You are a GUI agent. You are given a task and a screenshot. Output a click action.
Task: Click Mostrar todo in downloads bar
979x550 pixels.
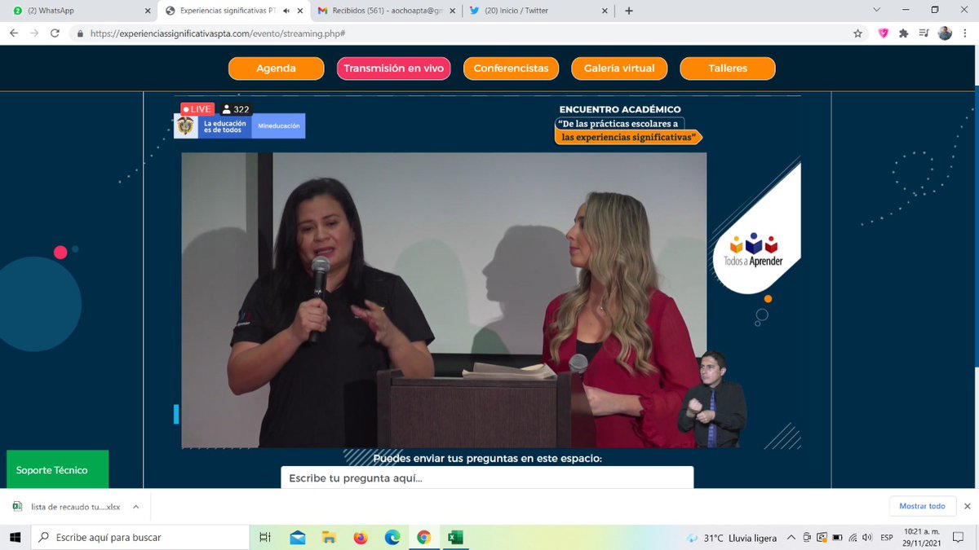[922, 506]
